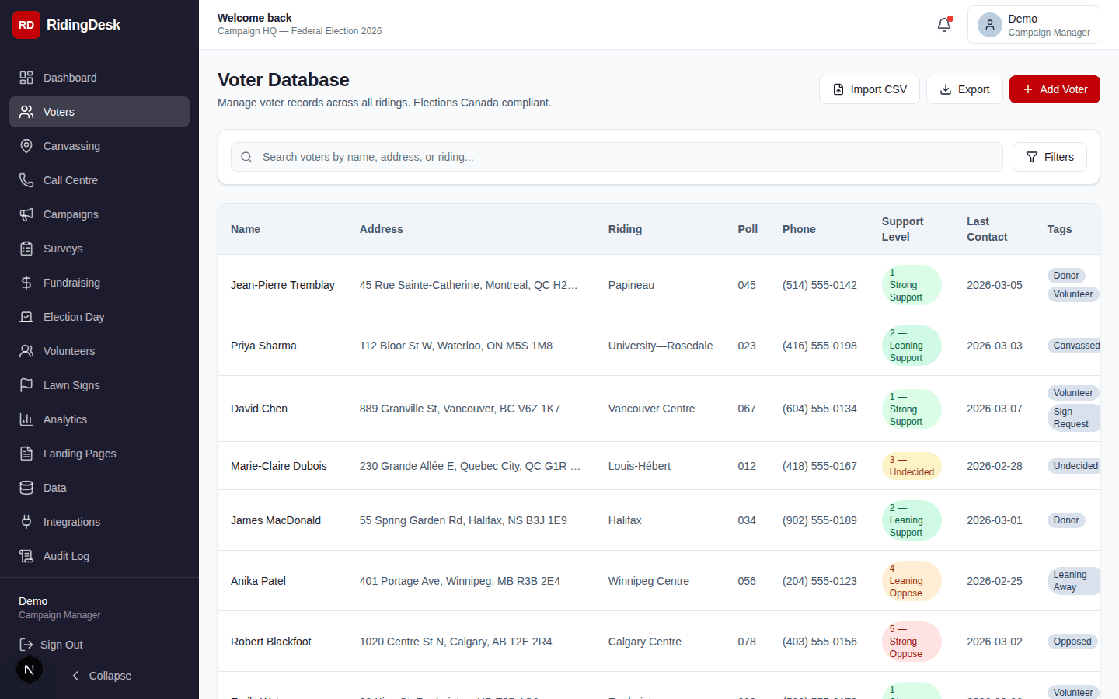Open the Audit Log section

click(x=65, y=556)
